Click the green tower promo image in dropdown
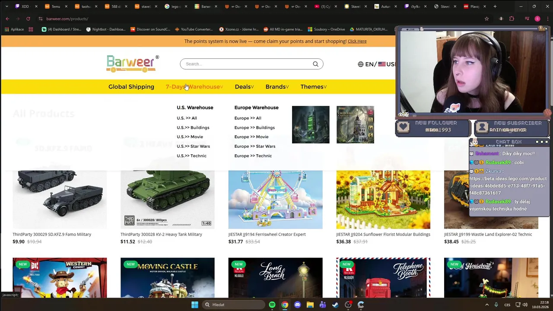Viewport: 553px width, 311px height. click(x=311, y=124)
